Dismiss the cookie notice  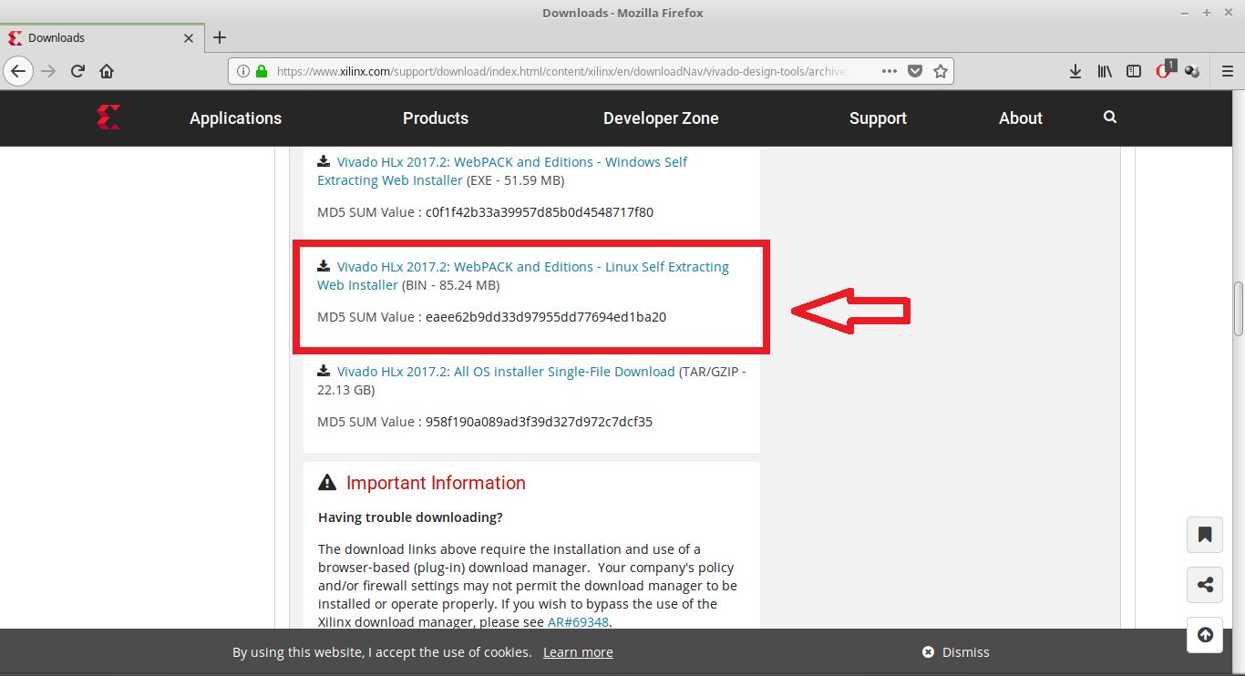955,652
